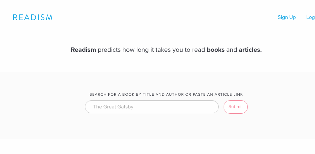Focus the book search input field
This screenshot has height=154, width=315.
coord(151,107)
